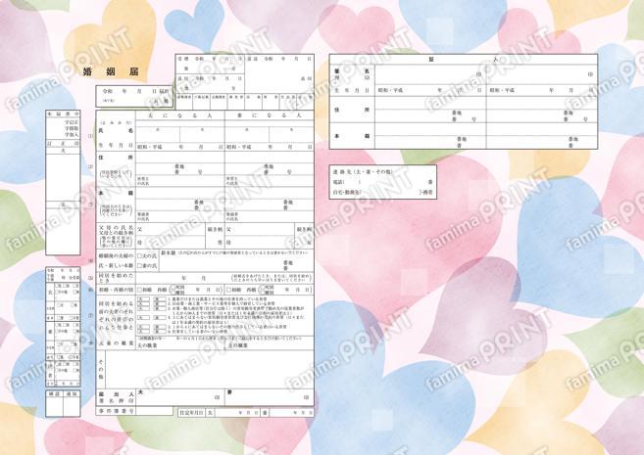Click first witness 住所 field
The width and height of the screenshot is (644, 455).
coord(430,110)
